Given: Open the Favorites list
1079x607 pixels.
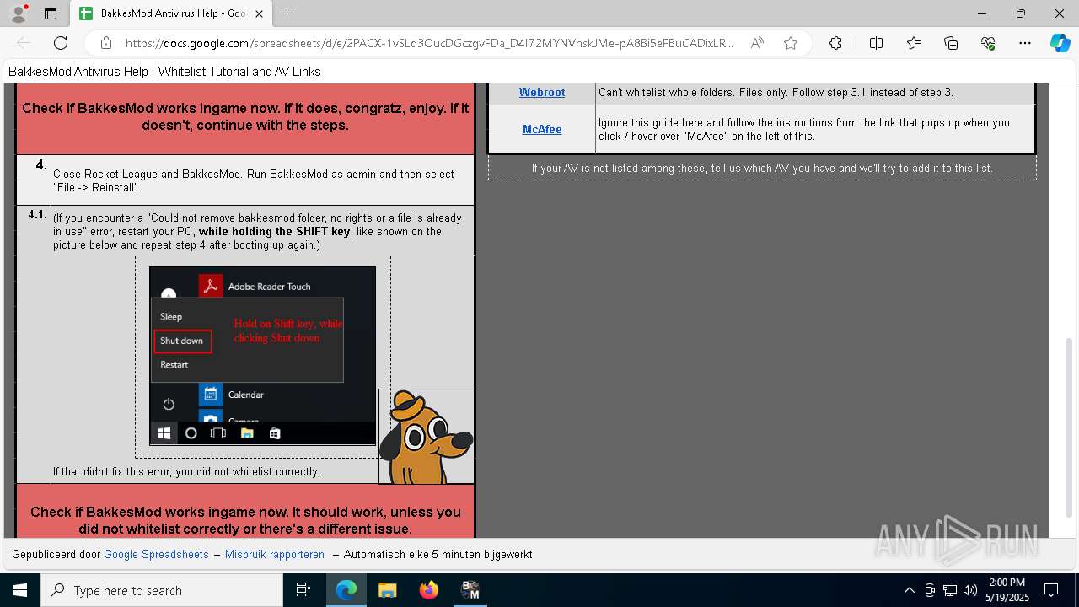Looking at the screenshot, I should tap(914, 43).
